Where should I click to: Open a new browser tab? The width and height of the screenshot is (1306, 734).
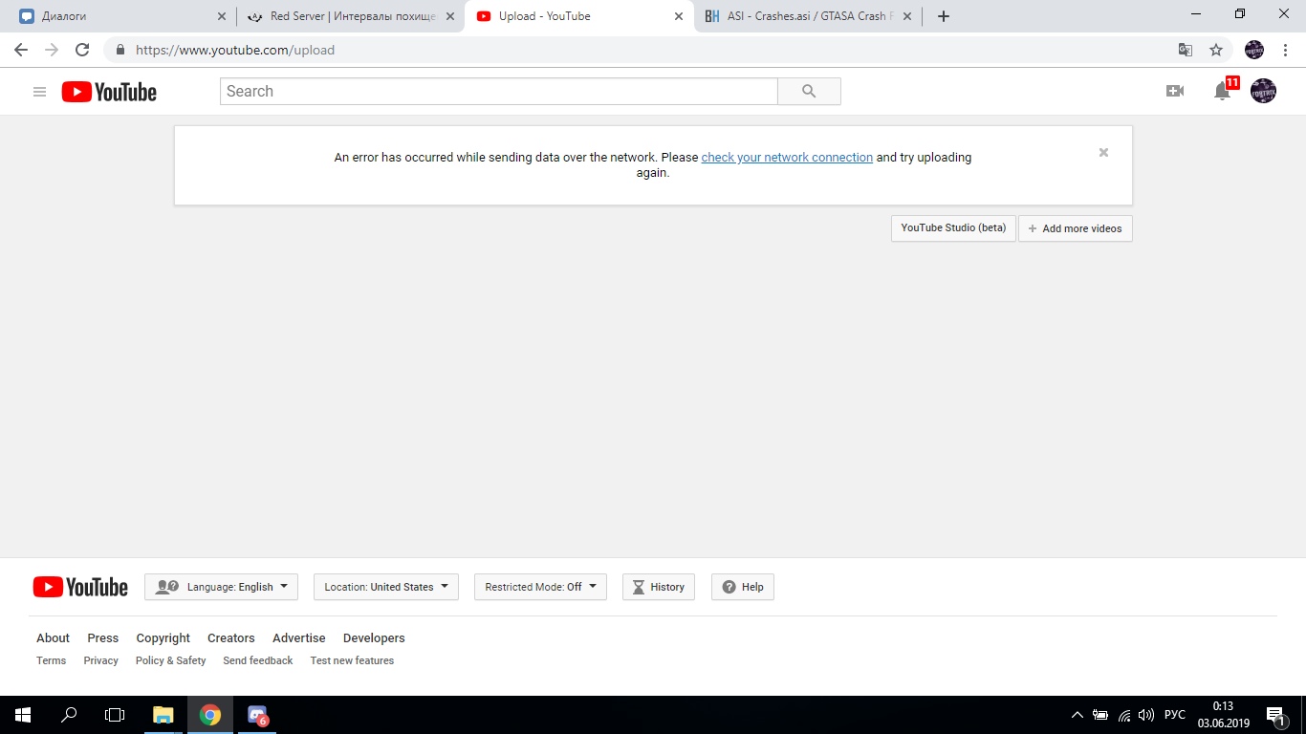[944, 16]
